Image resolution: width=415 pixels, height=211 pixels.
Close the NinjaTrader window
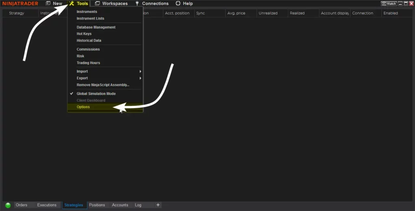(x=412, y=3)
